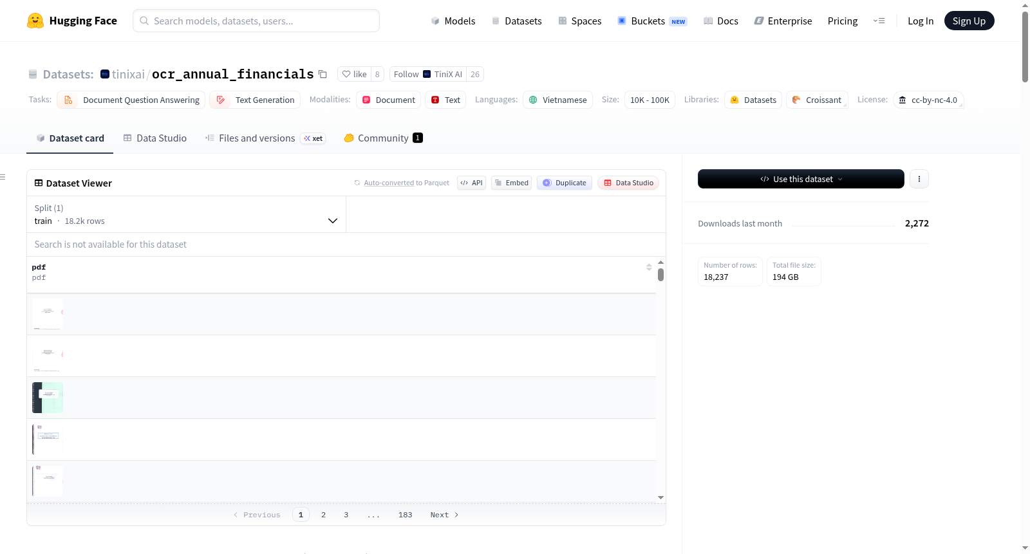Open the Community tab
The image size is (1030, 554).
click(383, 138)
